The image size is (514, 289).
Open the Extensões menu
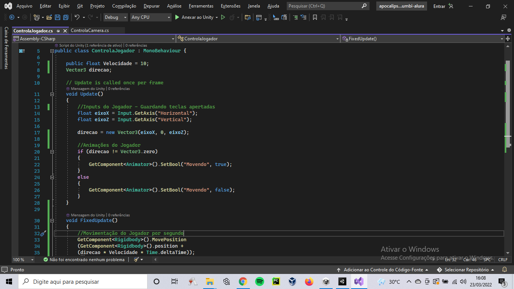click(231, 6)
